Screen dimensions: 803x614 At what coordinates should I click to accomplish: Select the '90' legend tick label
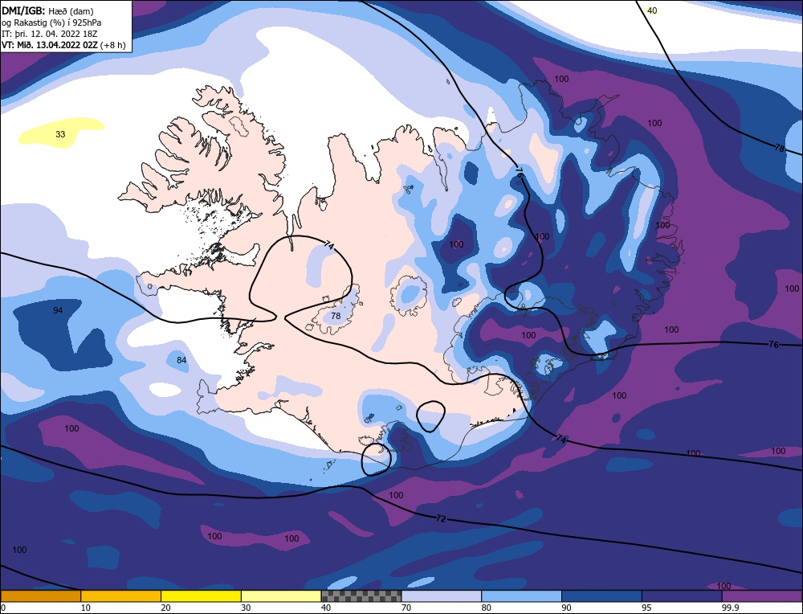click(566, 608)
